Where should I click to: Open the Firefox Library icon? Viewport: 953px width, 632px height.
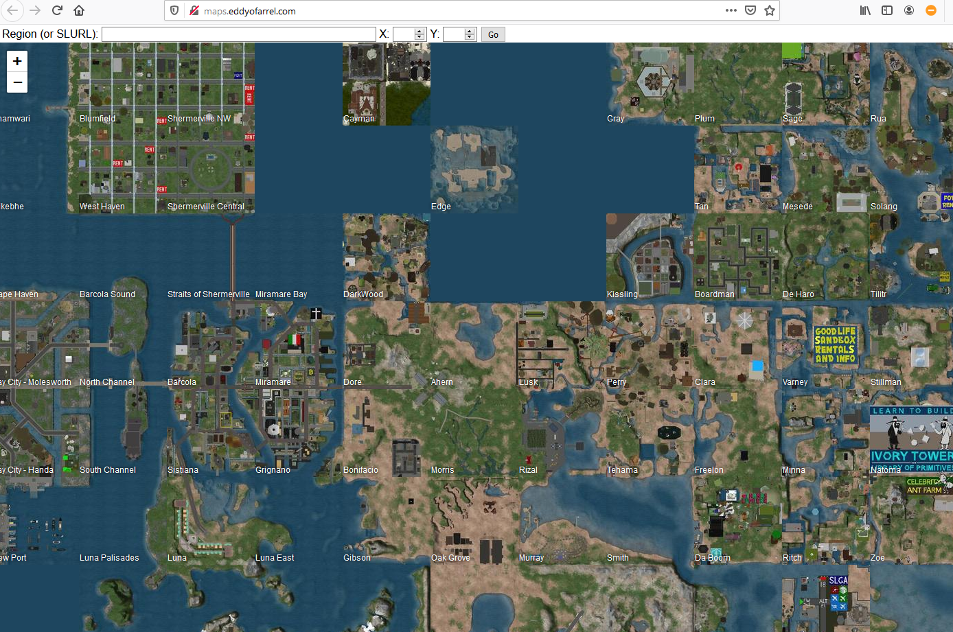tap(864, 10)
